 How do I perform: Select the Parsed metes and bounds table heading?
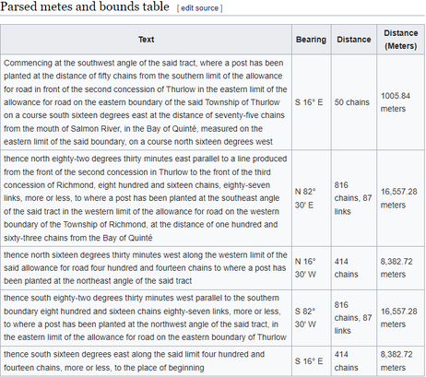click(x=85, y=6)
